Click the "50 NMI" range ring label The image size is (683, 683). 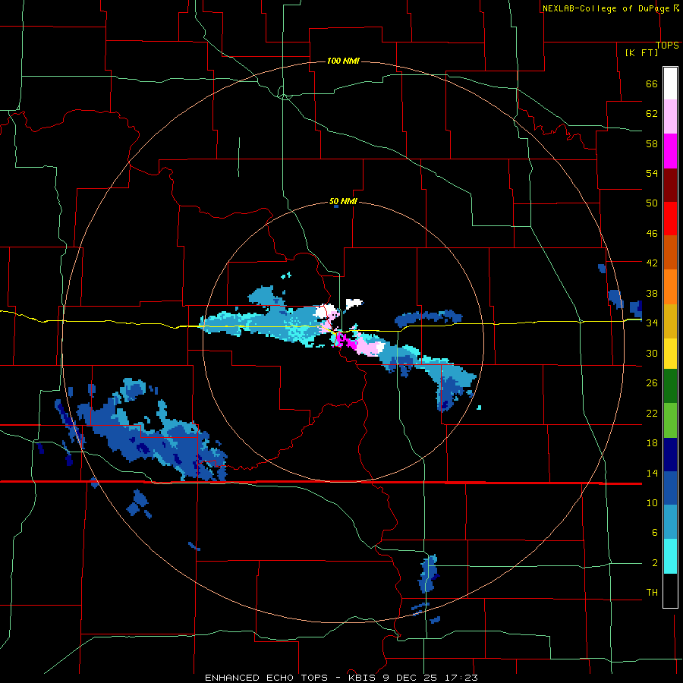point(343,201)
